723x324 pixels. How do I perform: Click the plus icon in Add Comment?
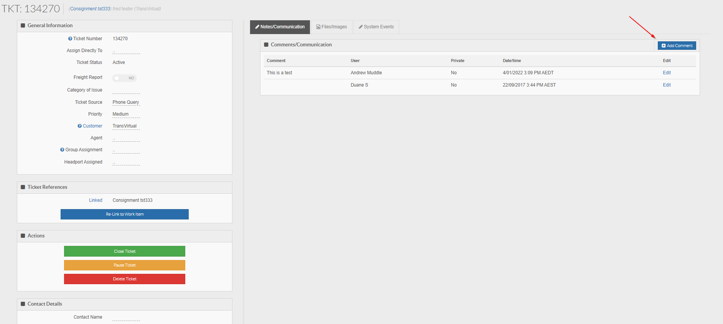(x=664, y=46)
